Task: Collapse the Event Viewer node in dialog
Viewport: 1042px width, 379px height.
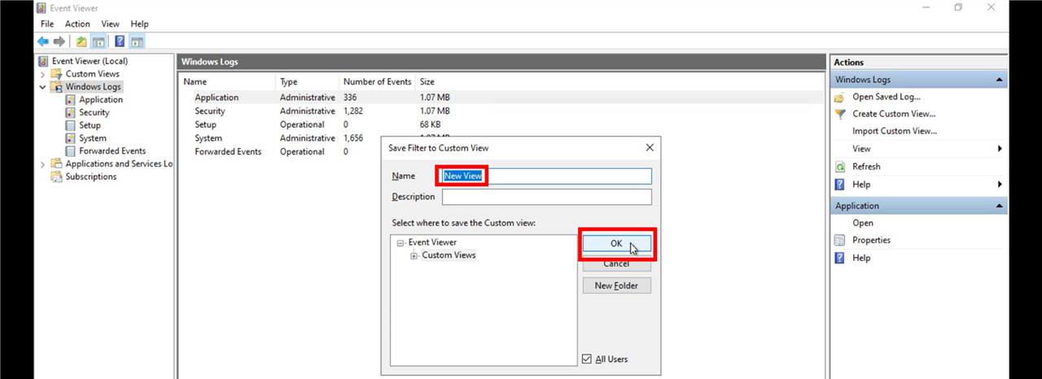Action: (x=401, y=243)
